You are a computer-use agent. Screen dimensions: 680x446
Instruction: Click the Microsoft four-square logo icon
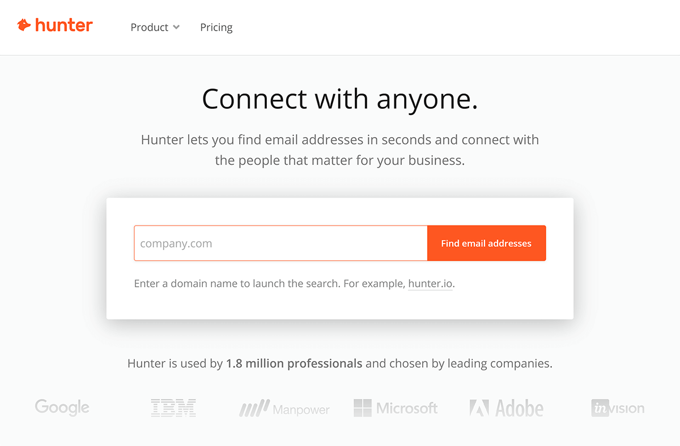point(362,407)
